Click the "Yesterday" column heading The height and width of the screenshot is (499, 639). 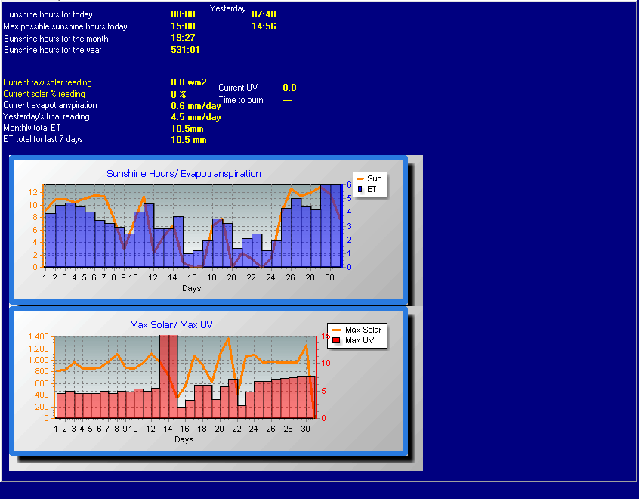click(228, 8)
